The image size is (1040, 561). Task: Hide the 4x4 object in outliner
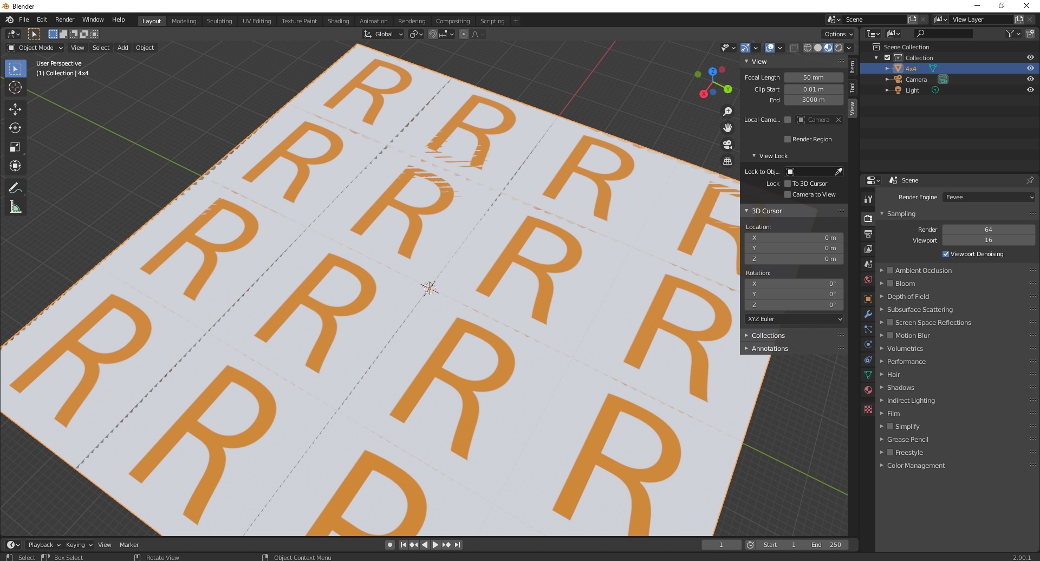(x=1030, y=69)
